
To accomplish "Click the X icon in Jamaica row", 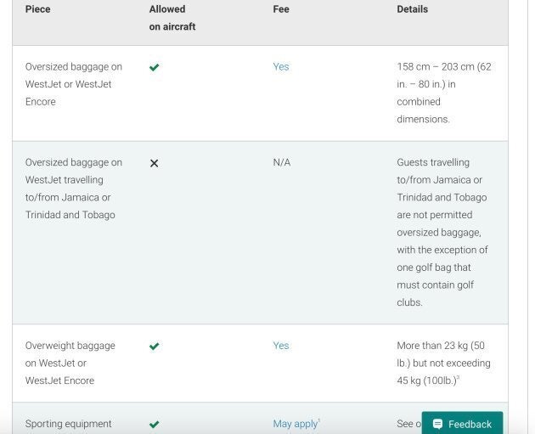I will pyautogui.click(x=154, y=163).
